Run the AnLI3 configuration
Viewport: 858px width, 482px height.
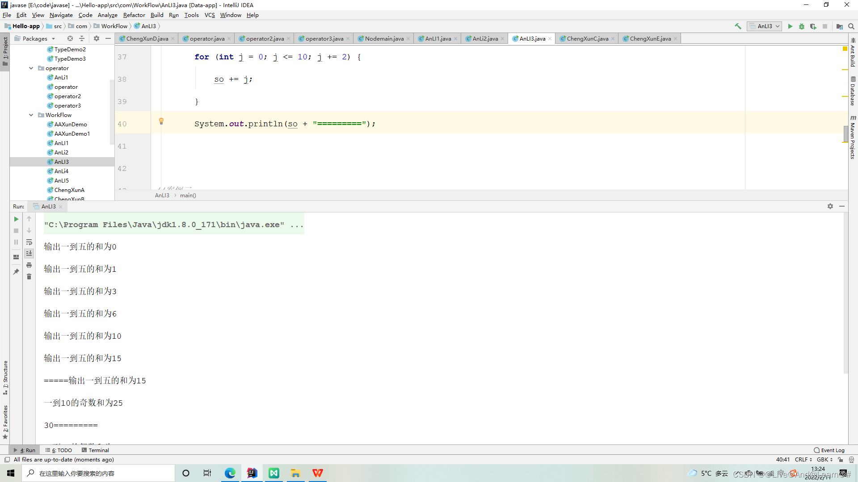point(791,26)
